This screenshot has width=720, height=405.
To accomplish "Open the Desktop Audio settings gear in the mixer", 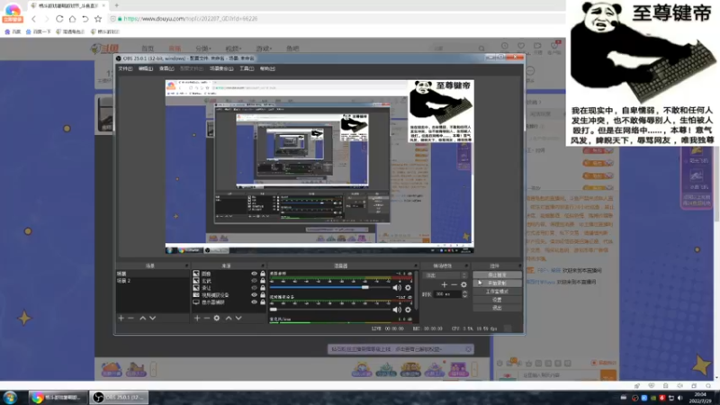I will coord(408,287).
